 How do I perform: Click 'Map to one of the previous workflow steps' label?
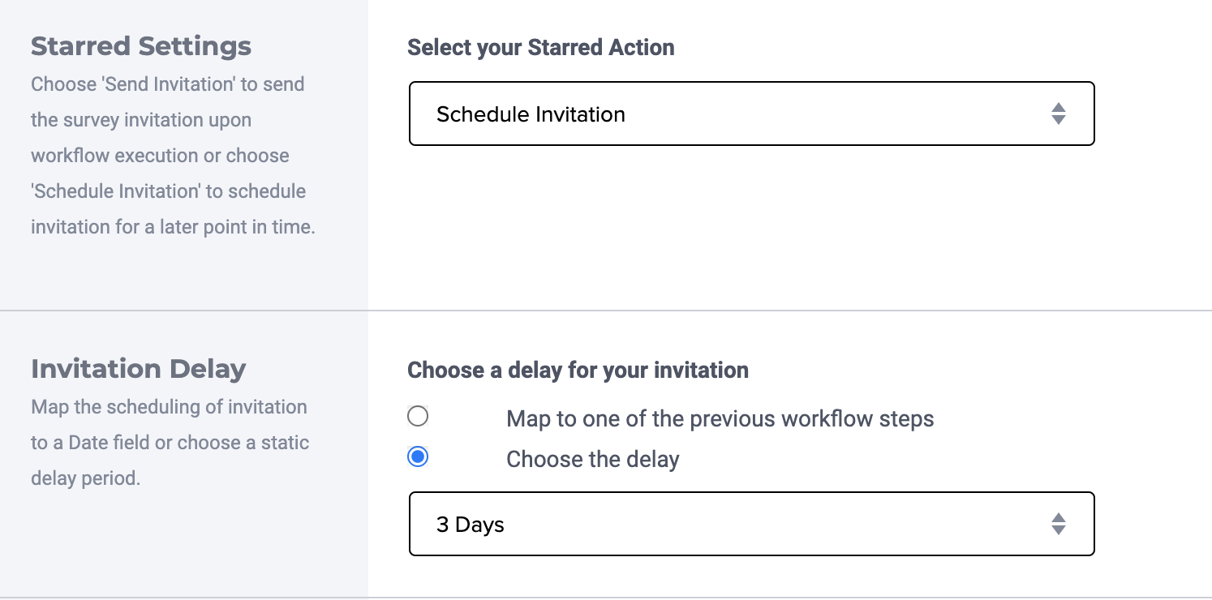[720, 419]
